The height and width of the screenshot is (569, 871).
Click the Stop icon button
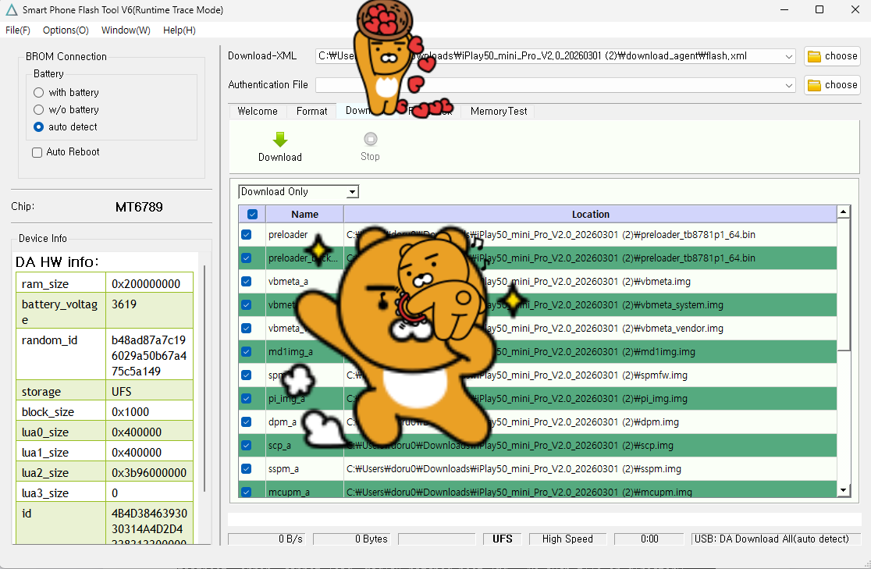370,139
